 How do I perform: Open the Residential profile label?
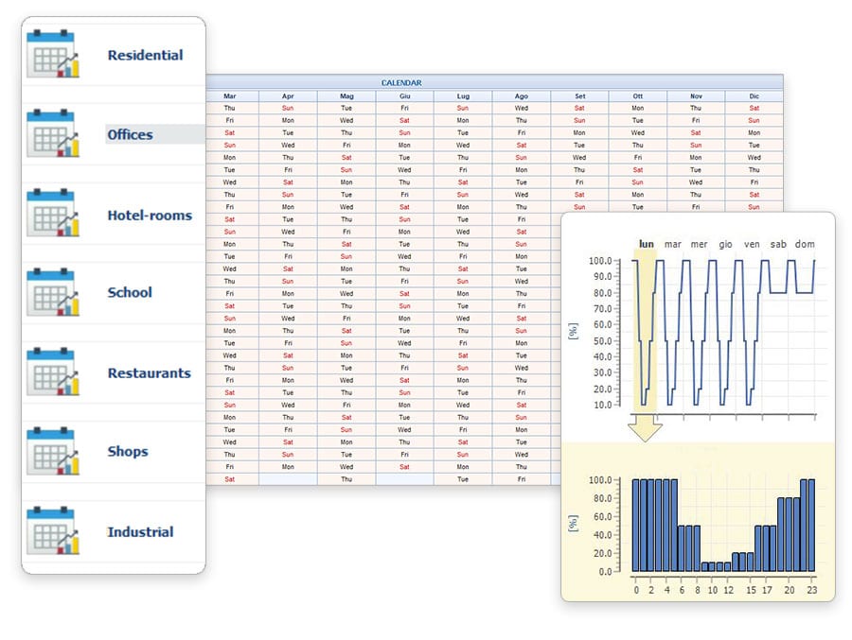click(x=145, y=55)
